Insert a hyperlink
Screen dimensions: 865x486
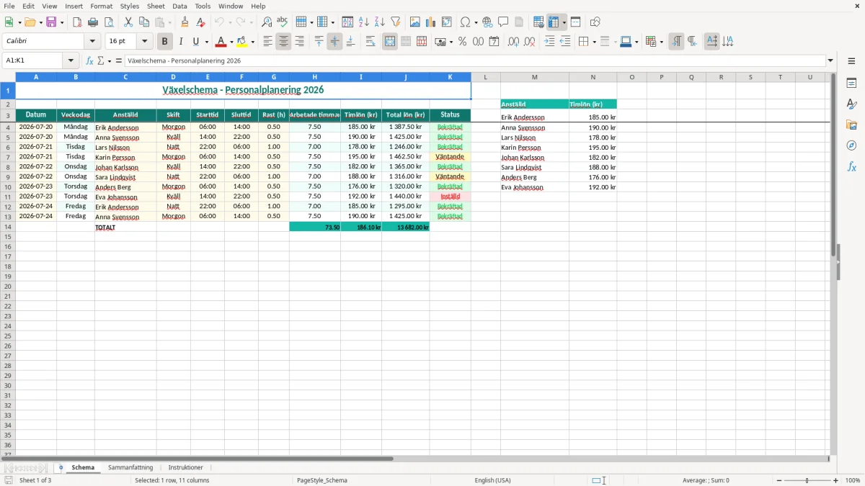(x=488, y=22)
